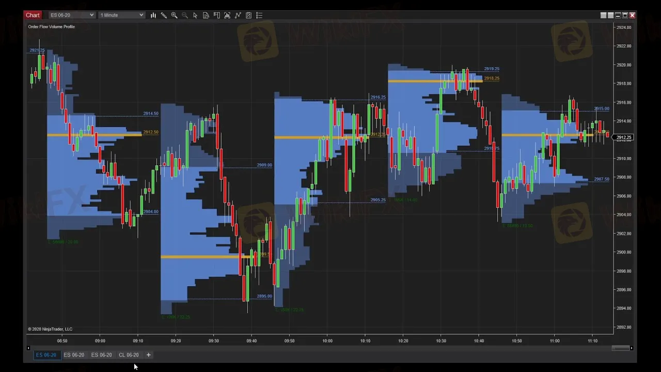
Task: Toggle the Chart Trader icon
Action: coord(216,16)
